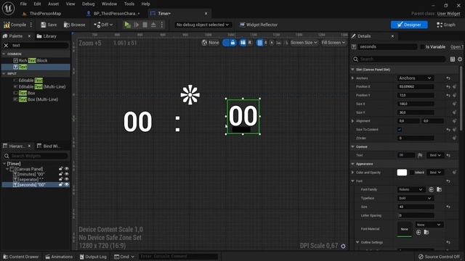
Task: Open the Debug menu
Action: click(x=89, y=4)
